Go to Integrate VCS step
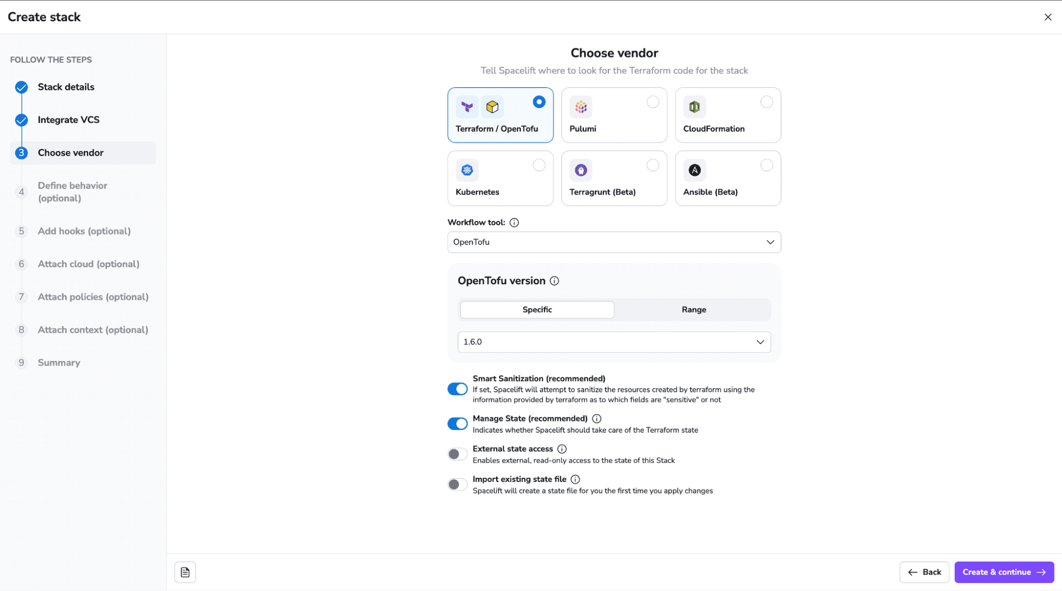This screenshot has width=1062, height=591. point(69,120)
